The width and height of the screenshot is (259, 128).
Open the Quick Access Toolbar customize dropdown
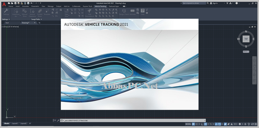click(41, 3)
